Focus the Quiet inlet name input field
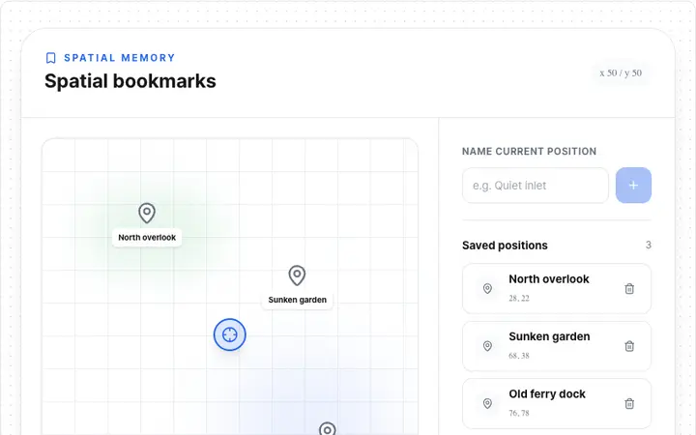This screenshot has height=435, width=696. (536, 185)
